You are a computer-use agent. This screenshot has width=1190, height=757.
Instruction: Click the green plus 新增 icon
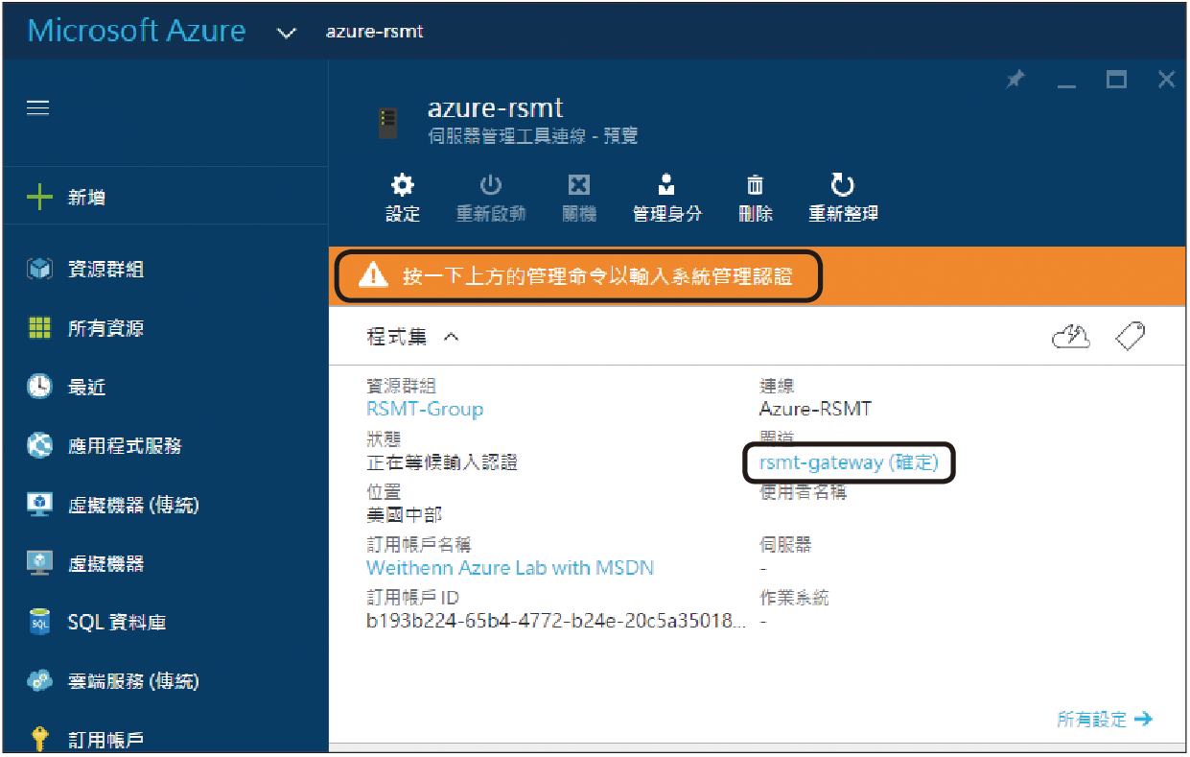tap(39, 198)
